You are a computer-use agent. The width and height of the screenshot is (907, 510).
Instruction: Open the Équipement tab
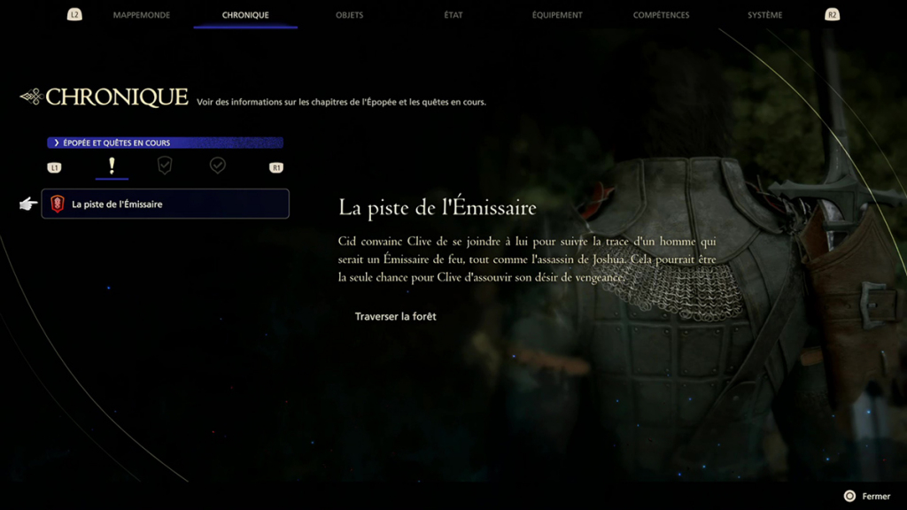[557, 15]
